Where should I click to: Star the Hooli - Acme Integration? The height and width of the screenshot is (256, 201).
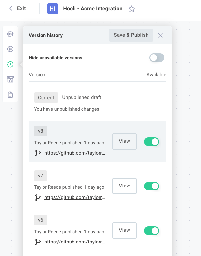point(132,9)
